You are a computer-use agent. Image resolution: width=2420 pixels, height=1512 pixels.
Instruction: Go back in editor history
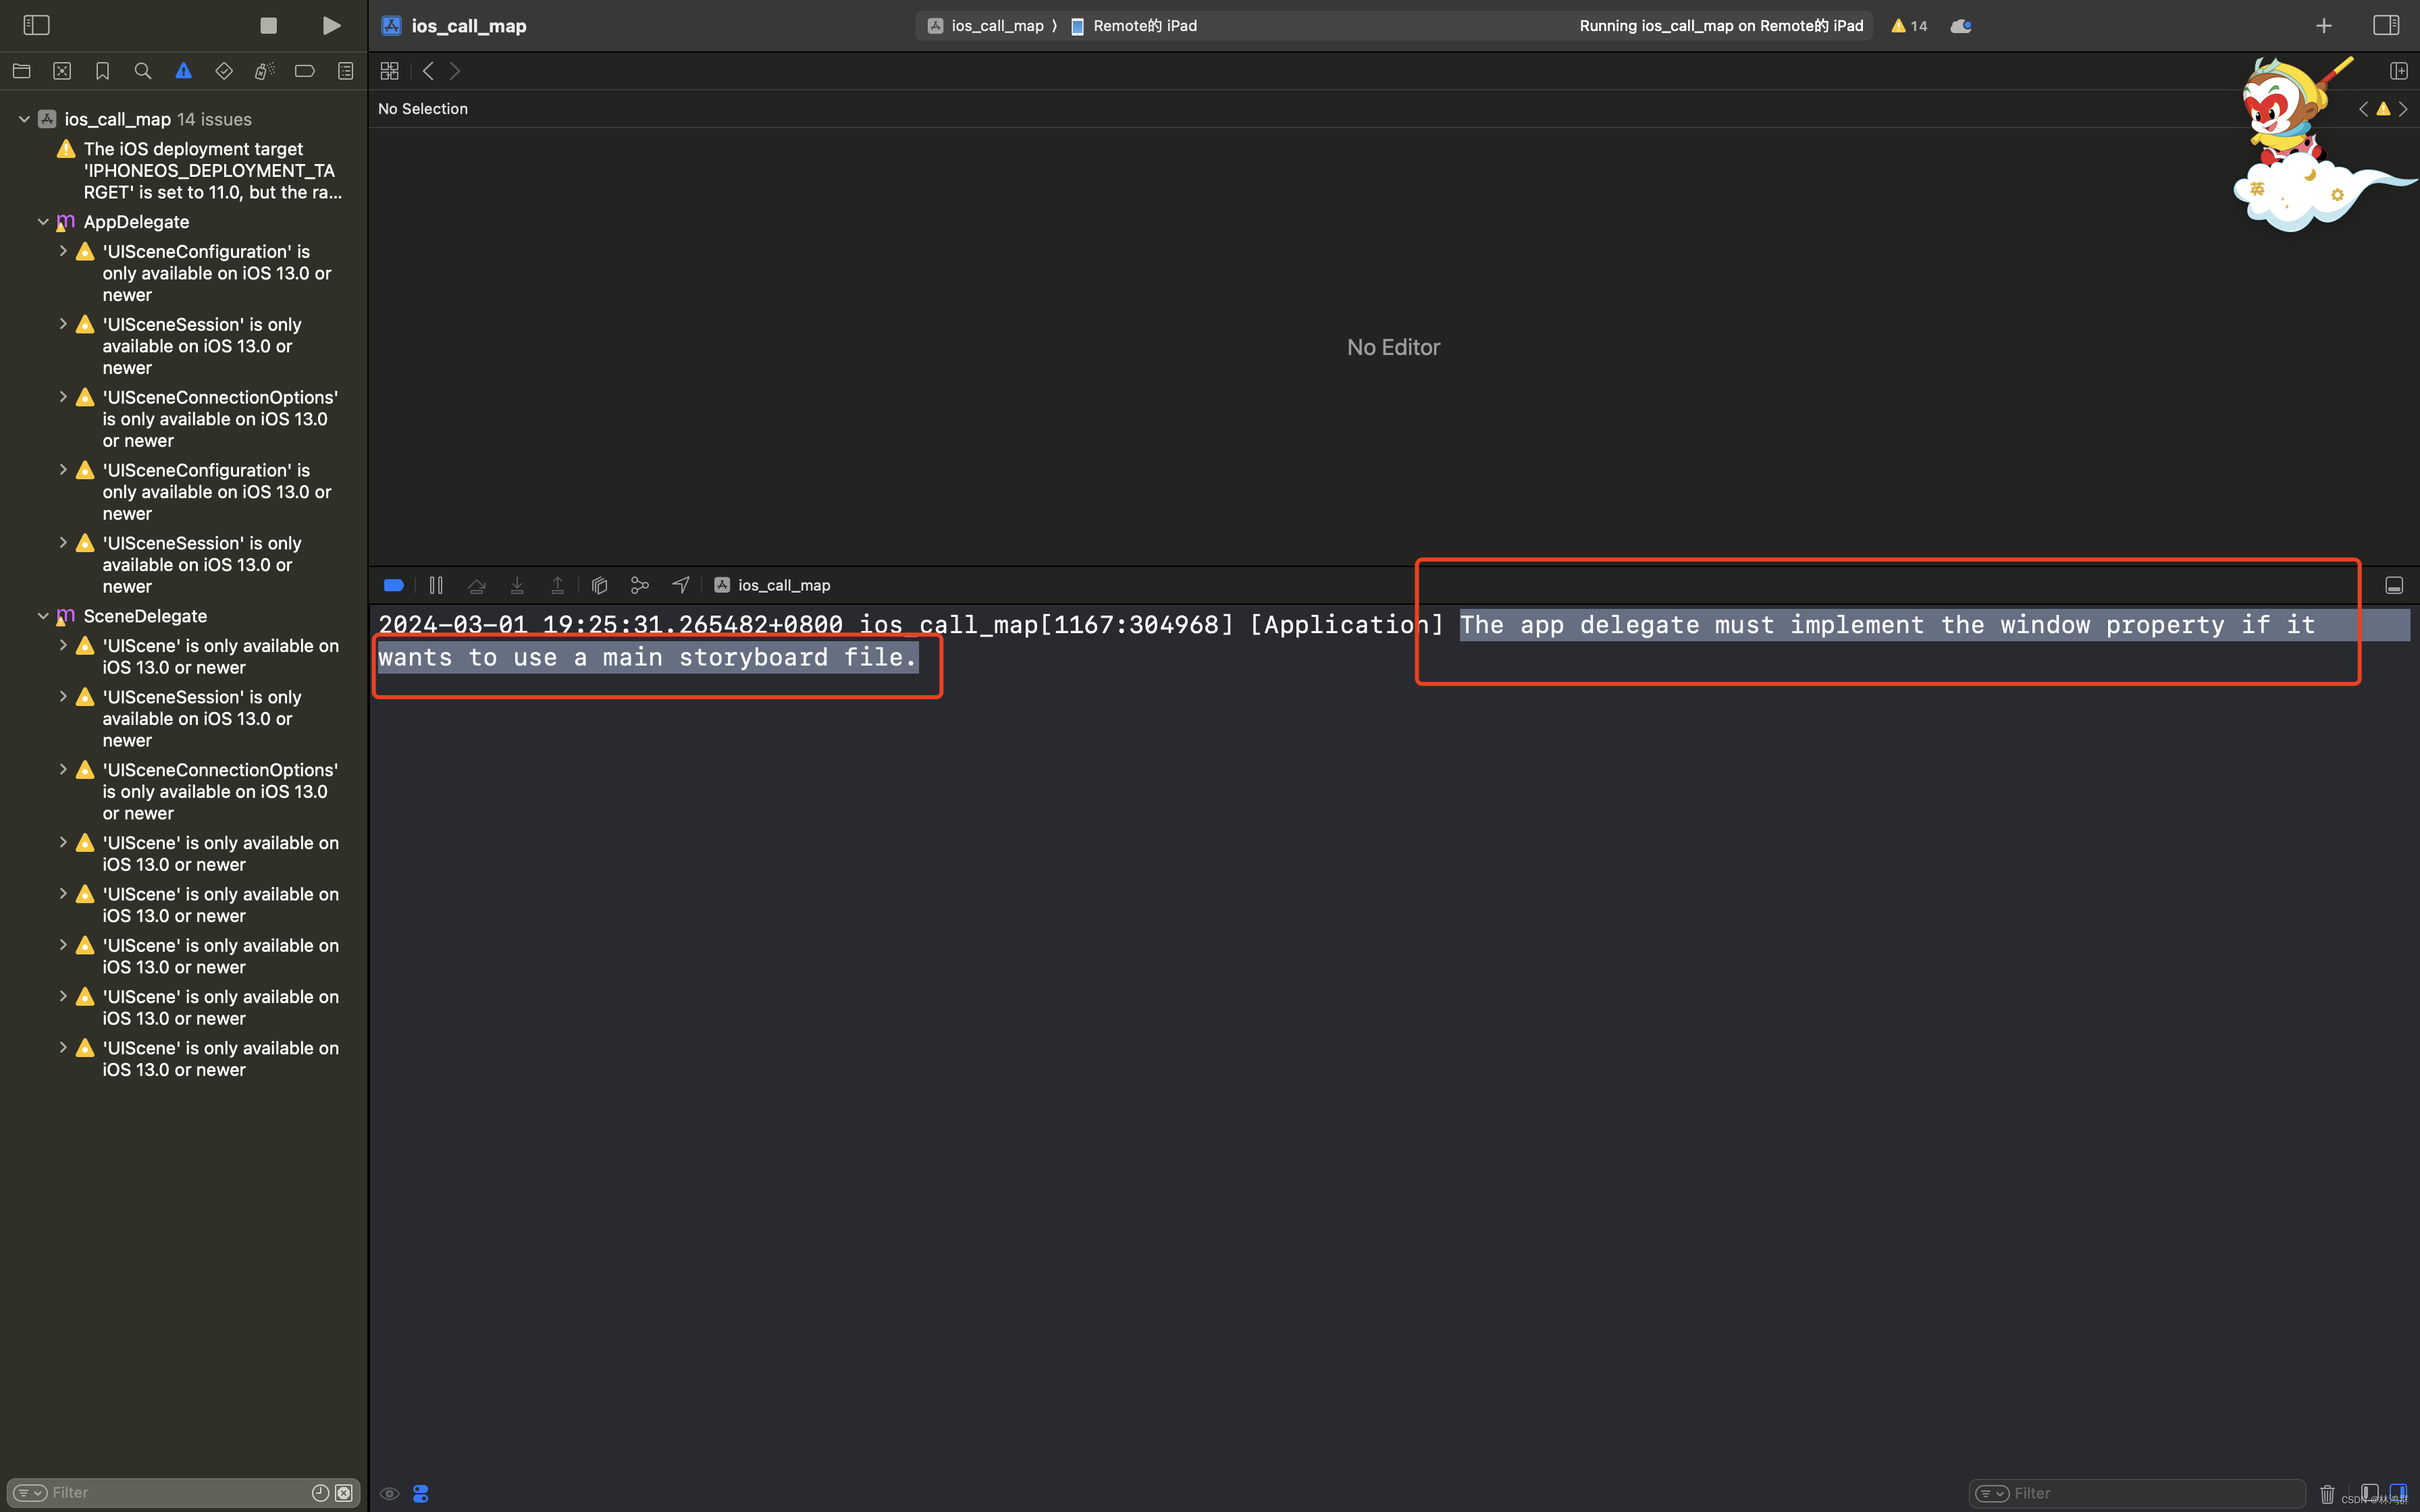click(428, 71)
